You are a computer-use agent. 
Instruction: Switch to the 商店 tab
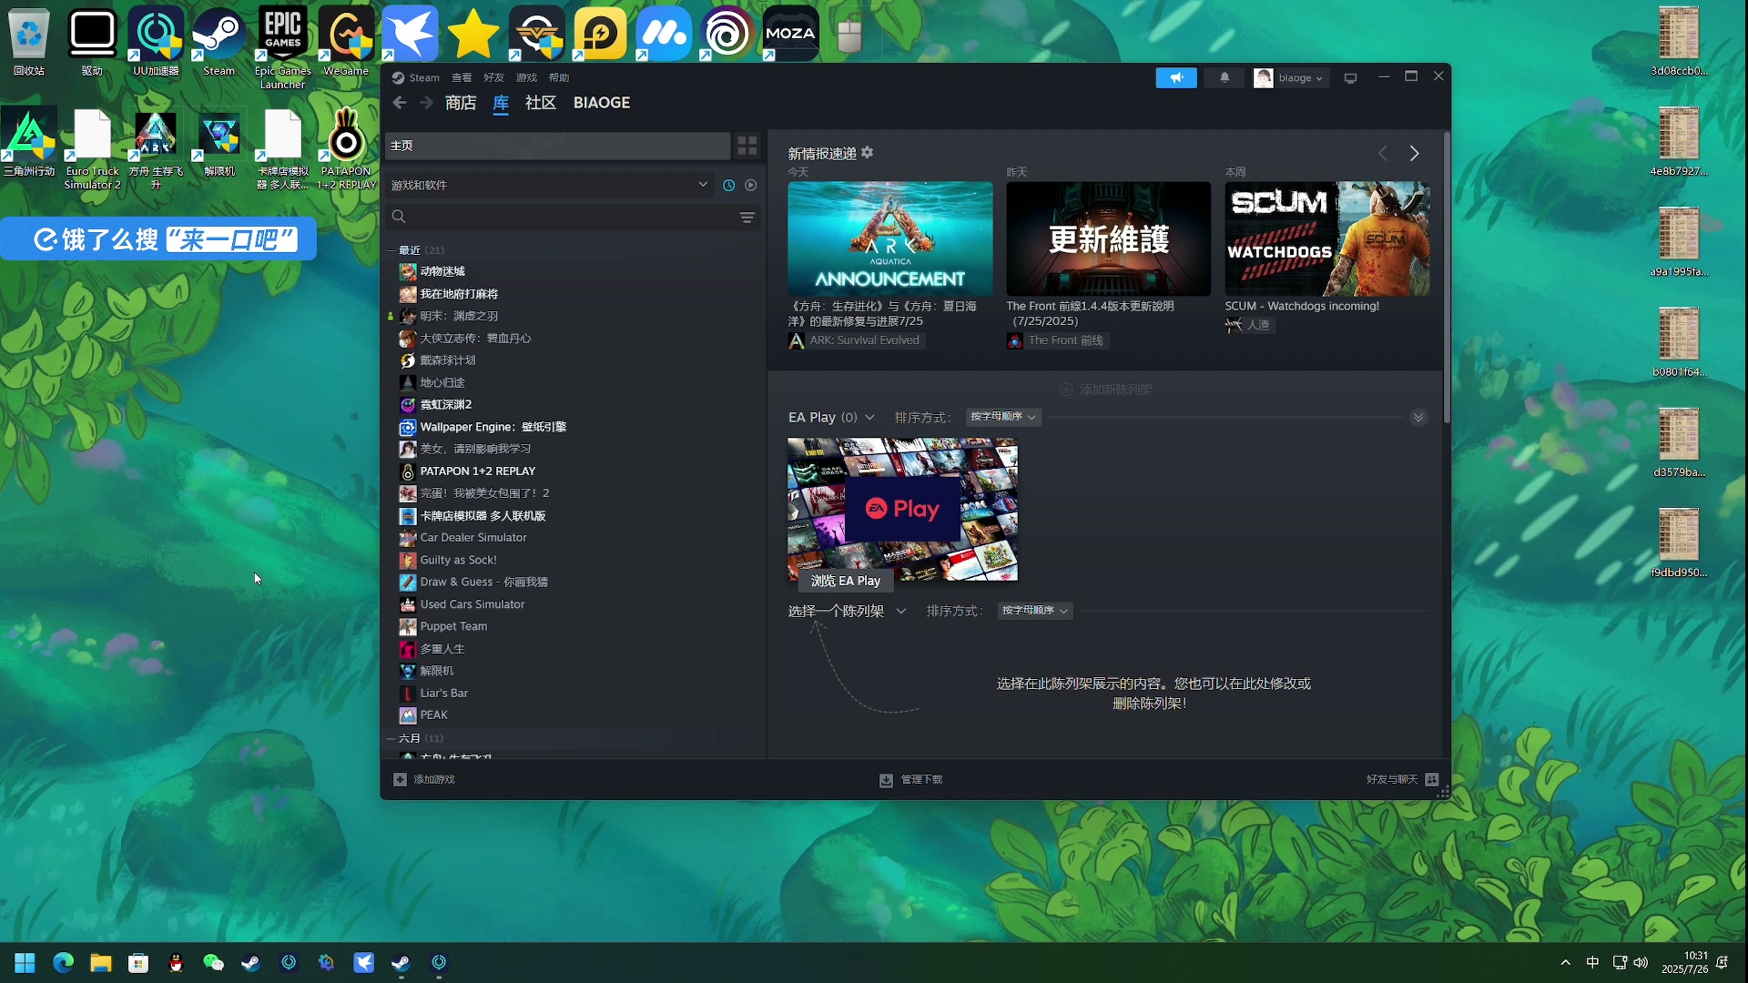[x=461, y=103]
